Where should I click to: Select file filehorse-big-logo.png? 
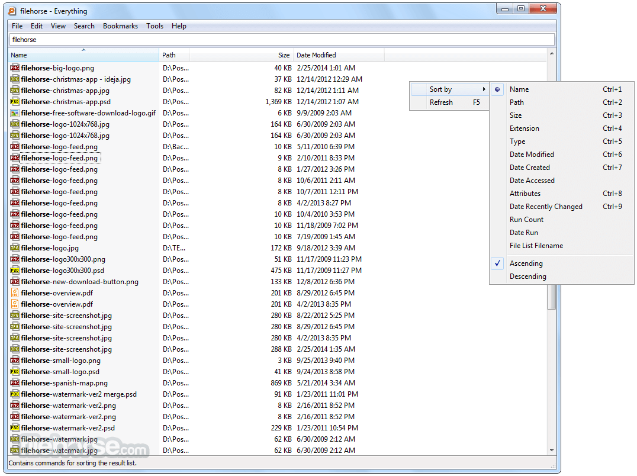[57, 68]
